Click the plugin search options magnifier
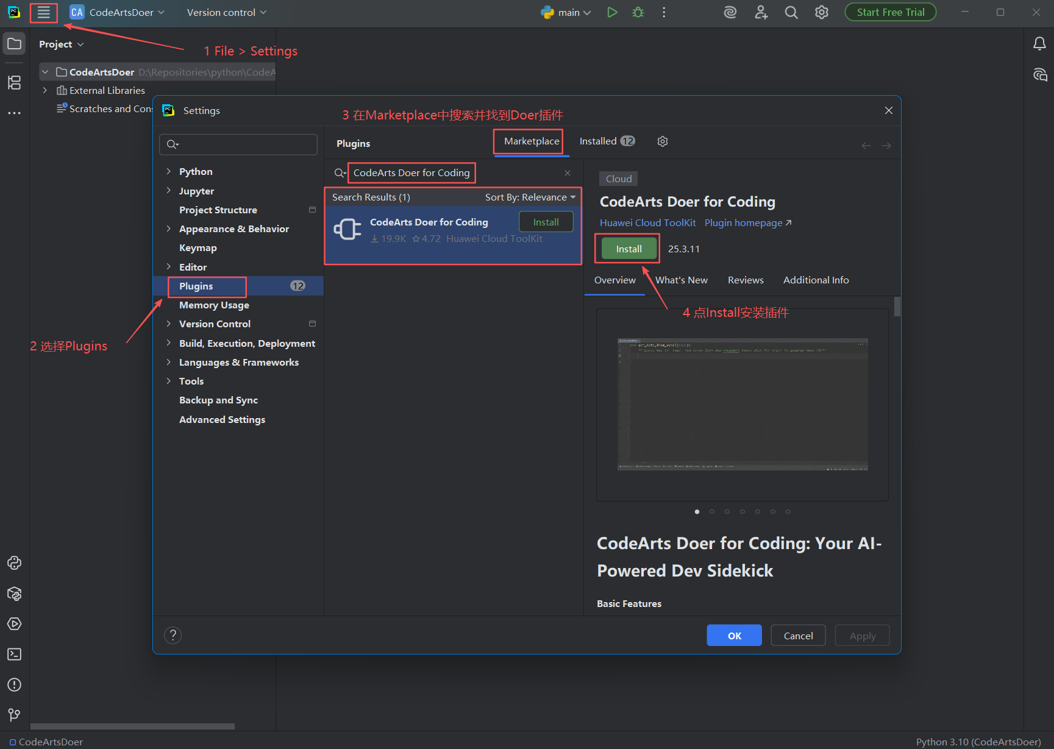 (x=340, y=173)
